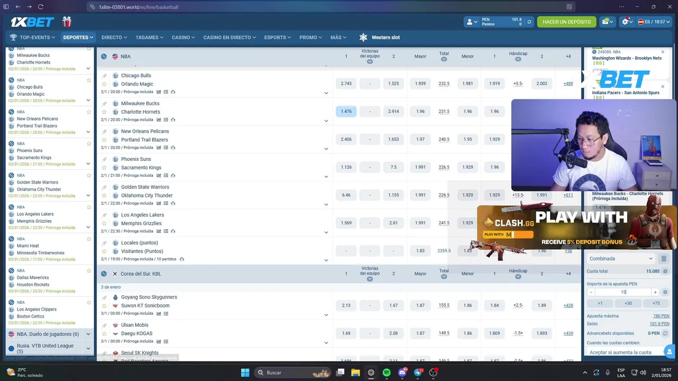Favorite the Warriors–Thunder match star
The image size is (678, 381).
pyautogui.click(x=104, y=196)
